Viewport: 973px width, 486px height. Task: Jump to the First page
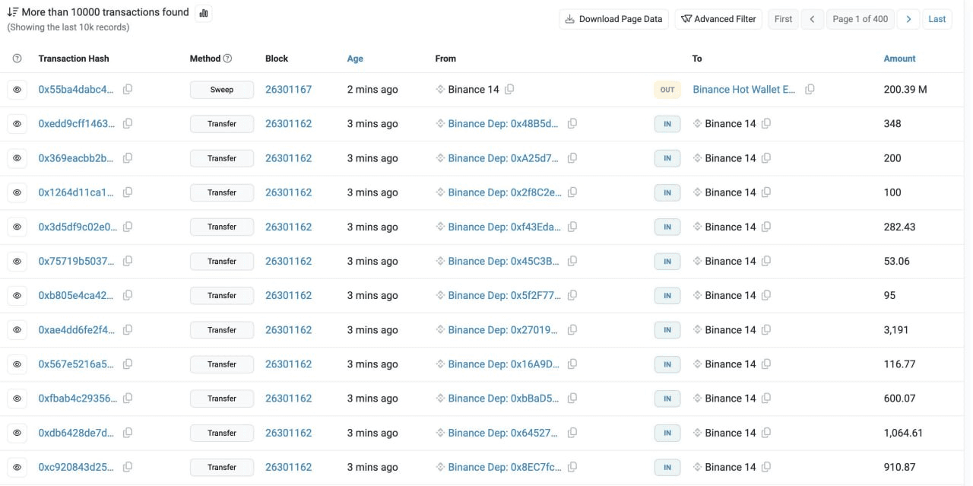(x=783, y=19)
